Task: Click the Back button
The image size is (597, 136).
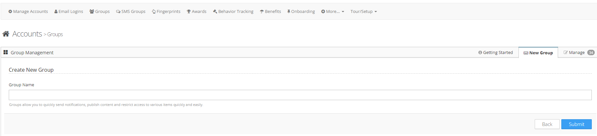Action: (547, 124)
